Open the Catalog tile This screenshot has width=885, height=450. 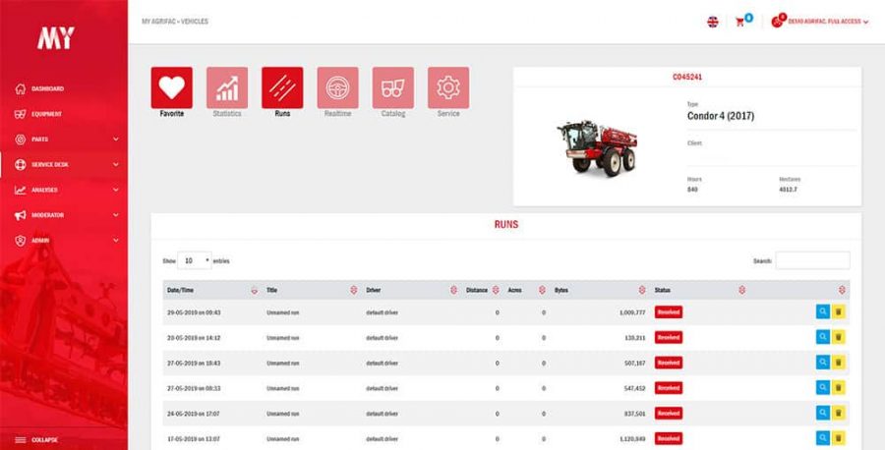pos(392,87)
